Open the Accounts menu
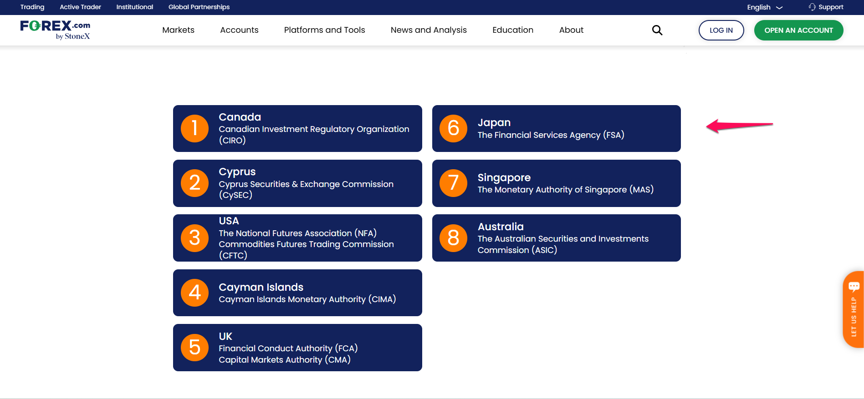This screenshot has height=399, width=864. [239, 30]
